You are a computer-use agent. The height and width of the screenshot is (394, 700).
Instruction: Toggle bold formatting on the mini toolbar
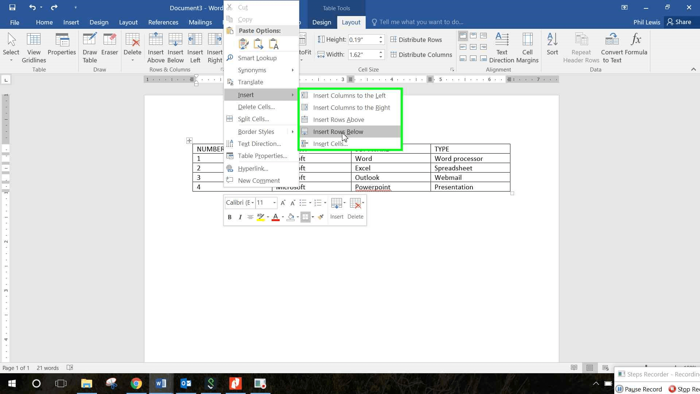tap(229, 217)
